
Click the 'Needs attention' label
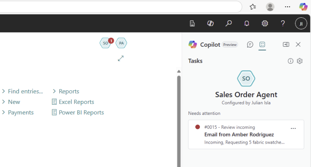click(x=204, y=113)
